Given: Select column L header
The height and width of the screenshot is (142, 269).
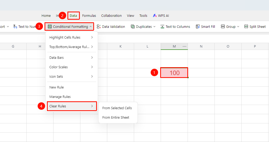Looking at the screenshot, I should click(147, 46).
